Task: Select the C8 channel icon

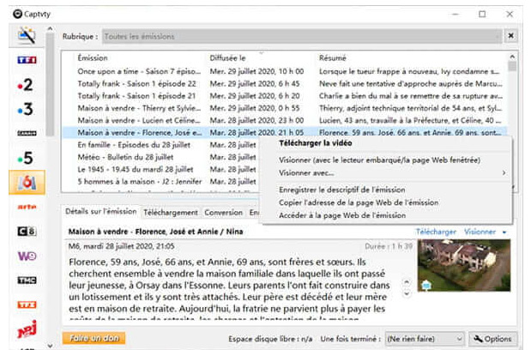Action: click(27, 232)
